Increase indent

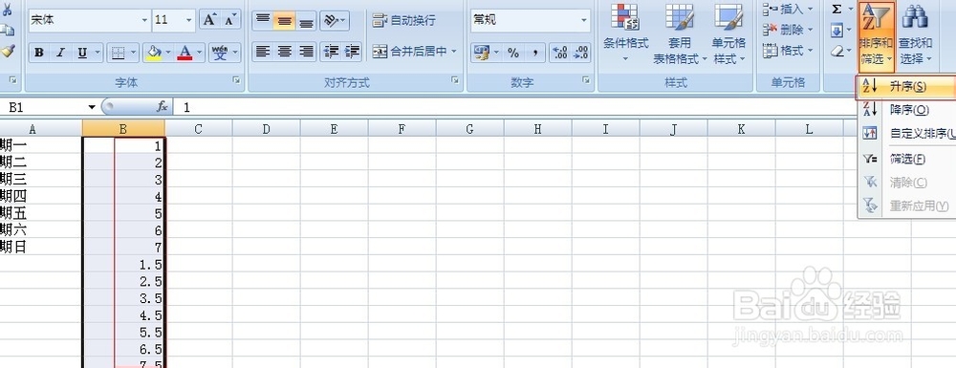click(353, 52)
